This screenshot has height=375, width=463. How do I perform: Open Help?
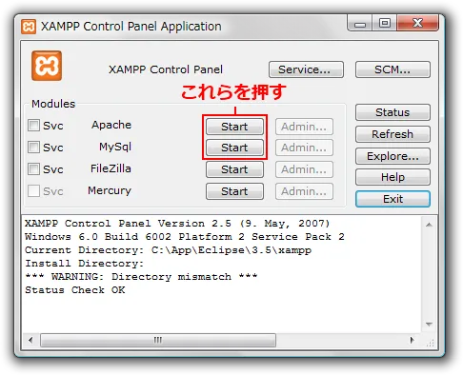click(393, 177)
